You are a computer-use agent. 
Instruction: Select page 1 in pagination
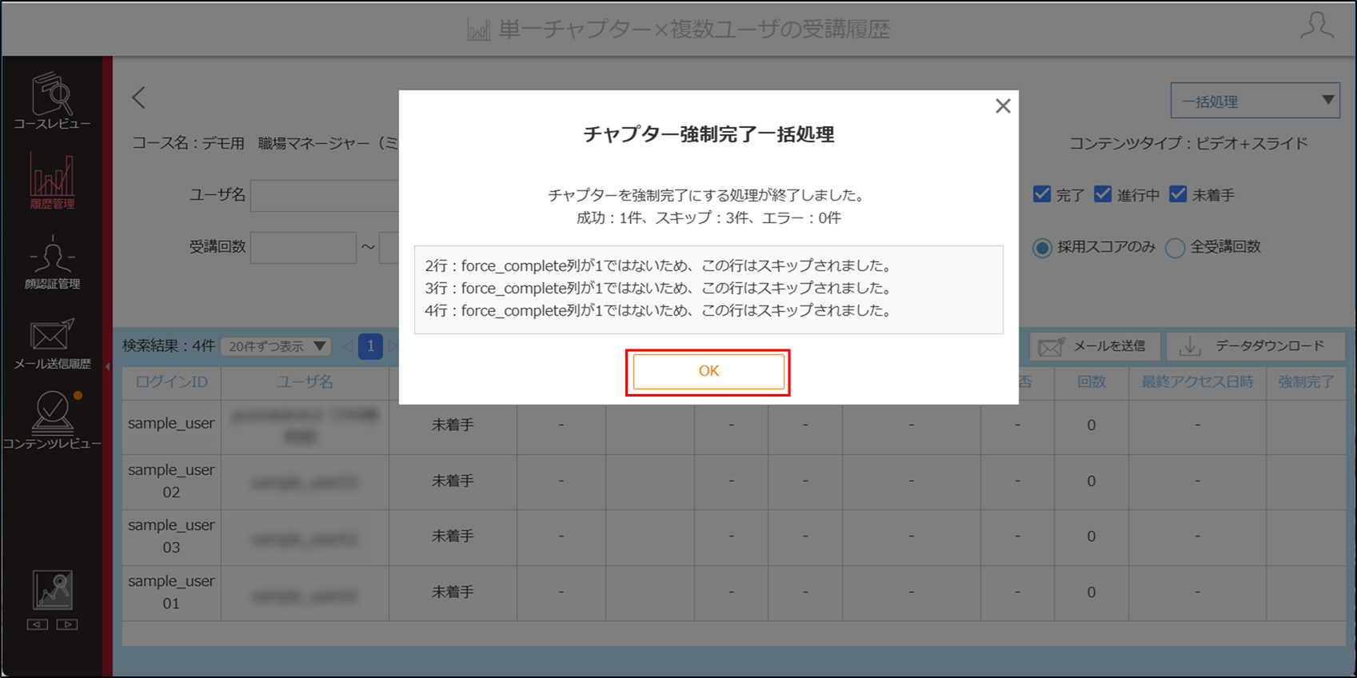point(370,346)
